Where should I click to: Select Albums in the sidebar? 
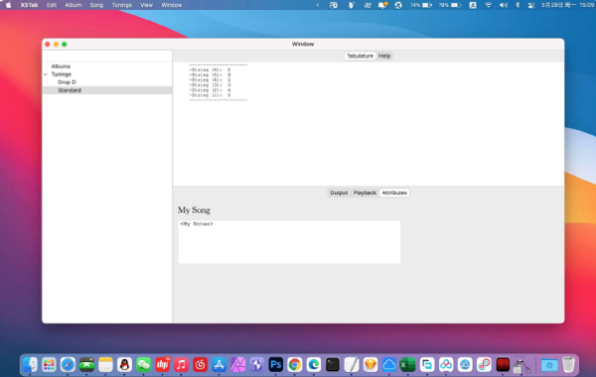click(61, 66)
